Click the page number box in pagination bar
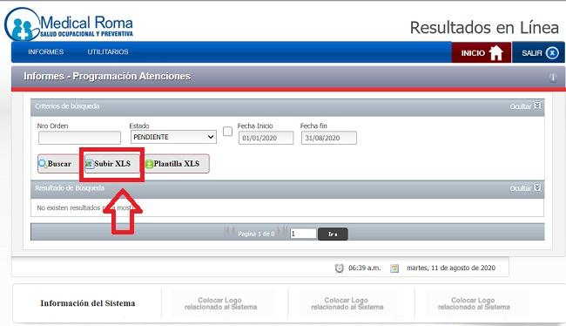566x326 pixels. (x=303, y=234)
